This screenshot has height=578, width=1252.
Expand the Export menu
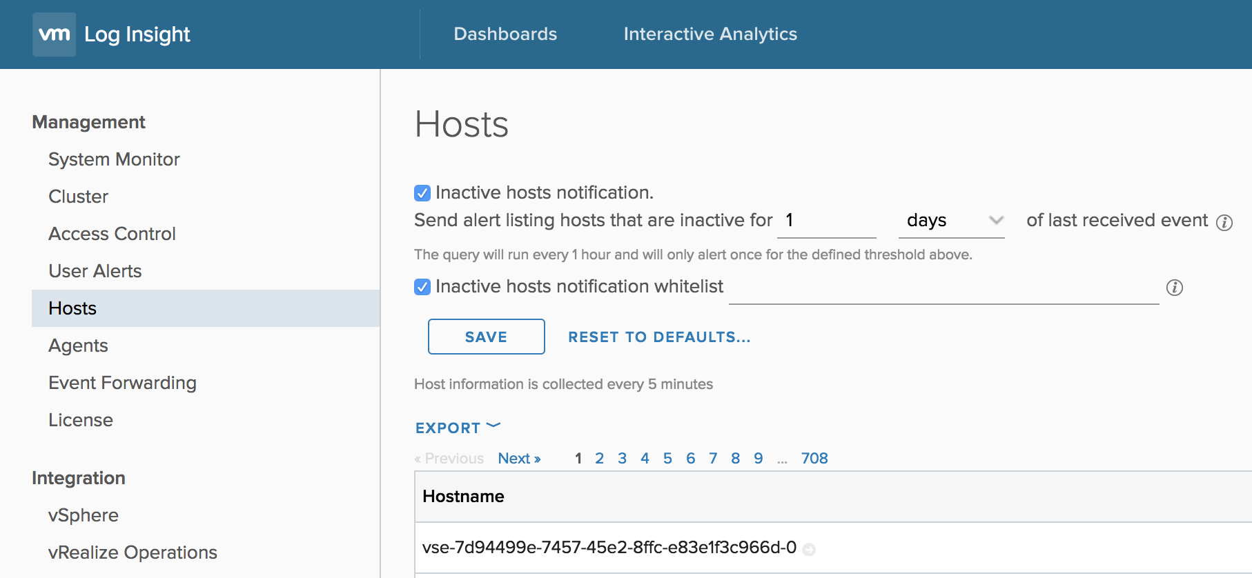(x=457, y=428)
